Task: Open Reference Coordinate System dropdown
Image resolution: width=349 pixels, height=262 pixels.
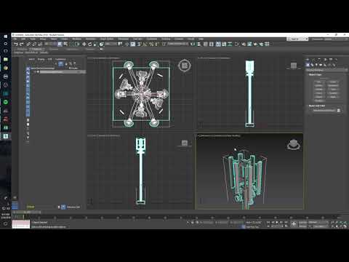Action: pyautogui.click(x=111, y=44)
